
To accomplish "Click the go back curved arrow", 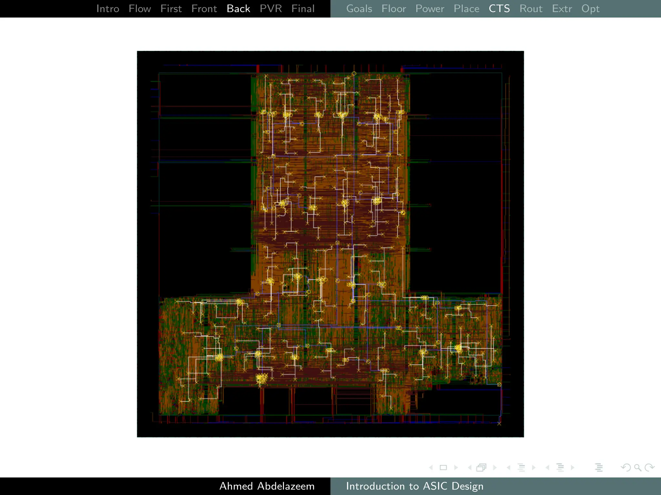I will [x=625, y=468].
